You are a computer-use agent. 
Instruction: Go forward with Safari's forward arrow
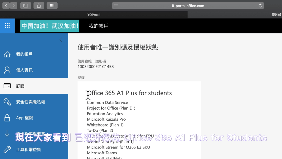coord(14,6)
